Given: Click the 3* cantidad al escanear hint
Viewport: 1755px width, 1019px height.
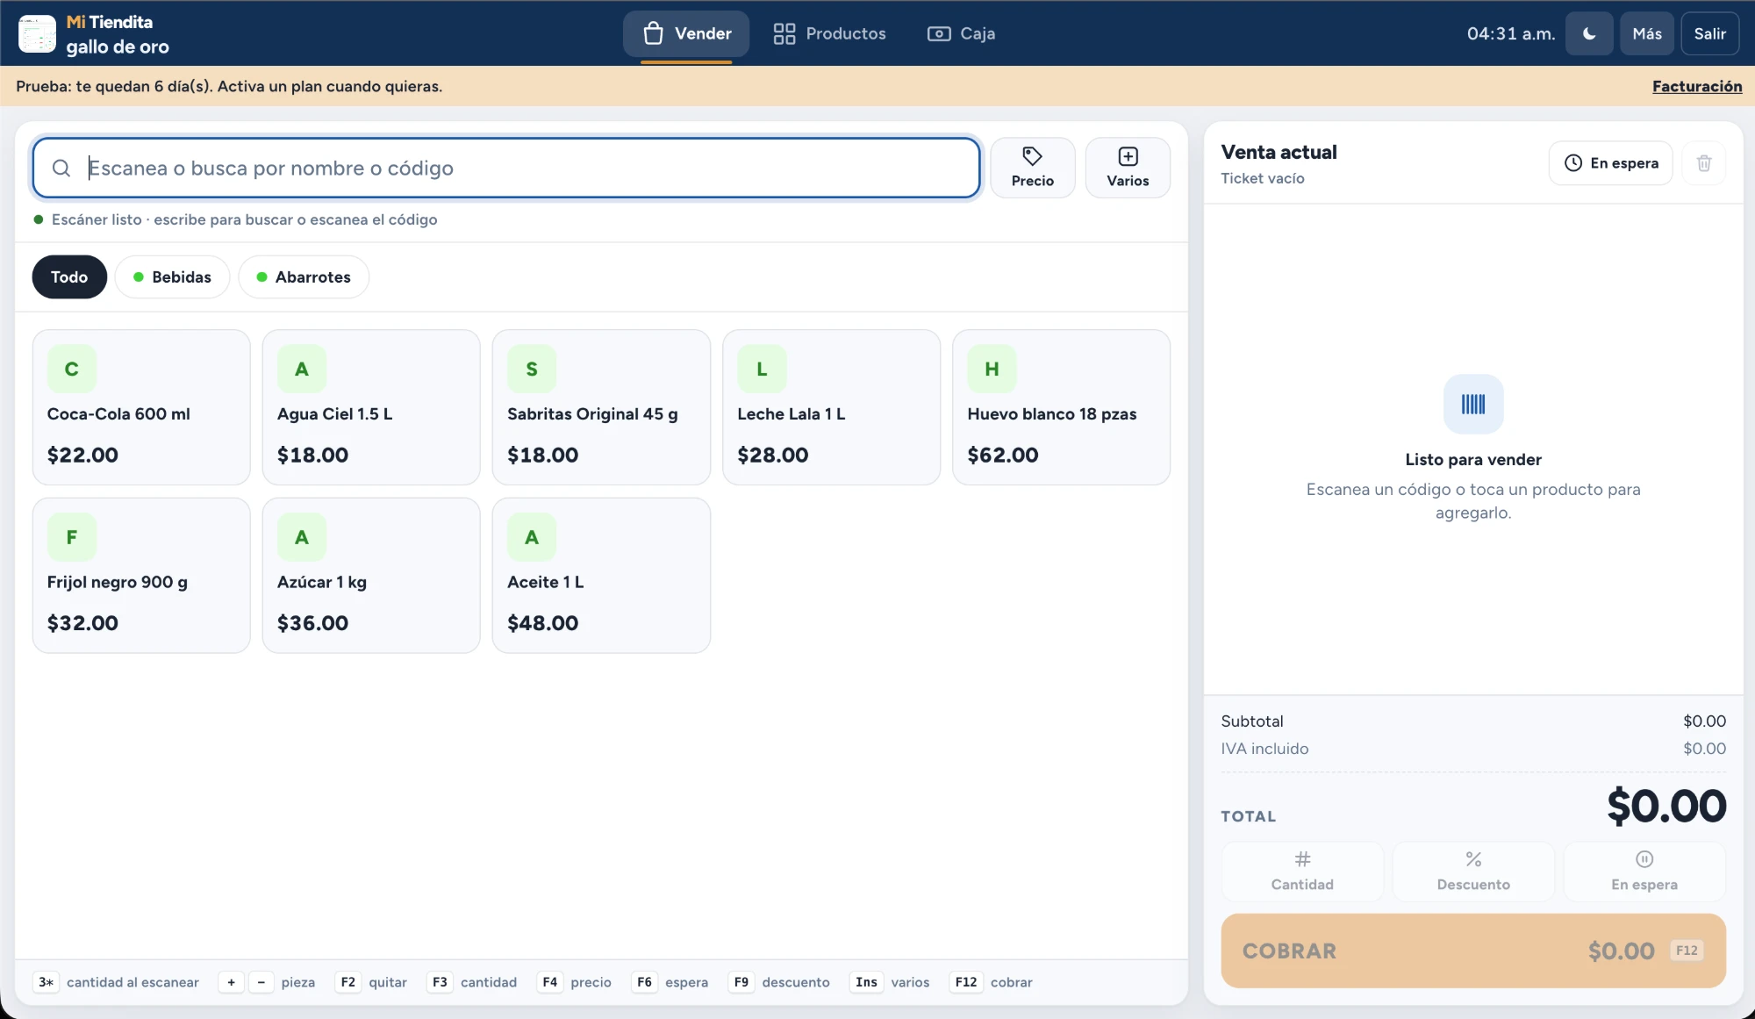Looking at the screenshot, I should [x=117, y=982].
